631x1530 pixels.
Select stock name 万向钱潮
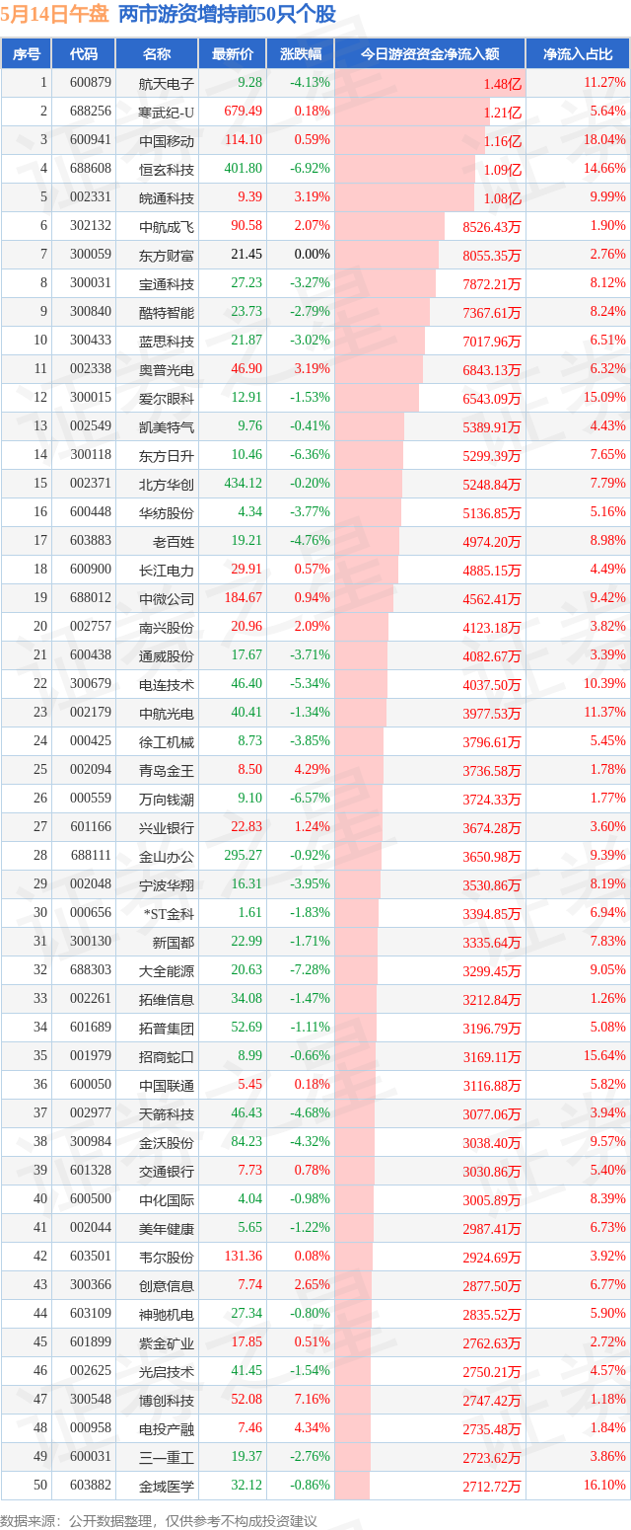click(167, 799)
